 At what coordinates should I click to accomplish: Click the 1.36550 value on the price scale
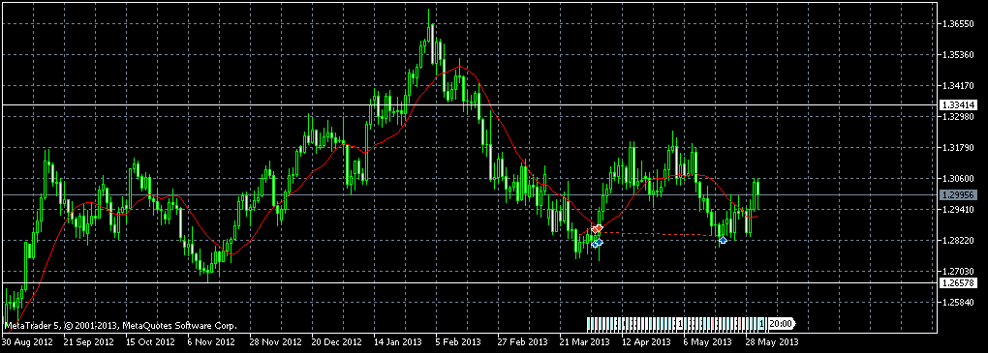coord(955,24)
